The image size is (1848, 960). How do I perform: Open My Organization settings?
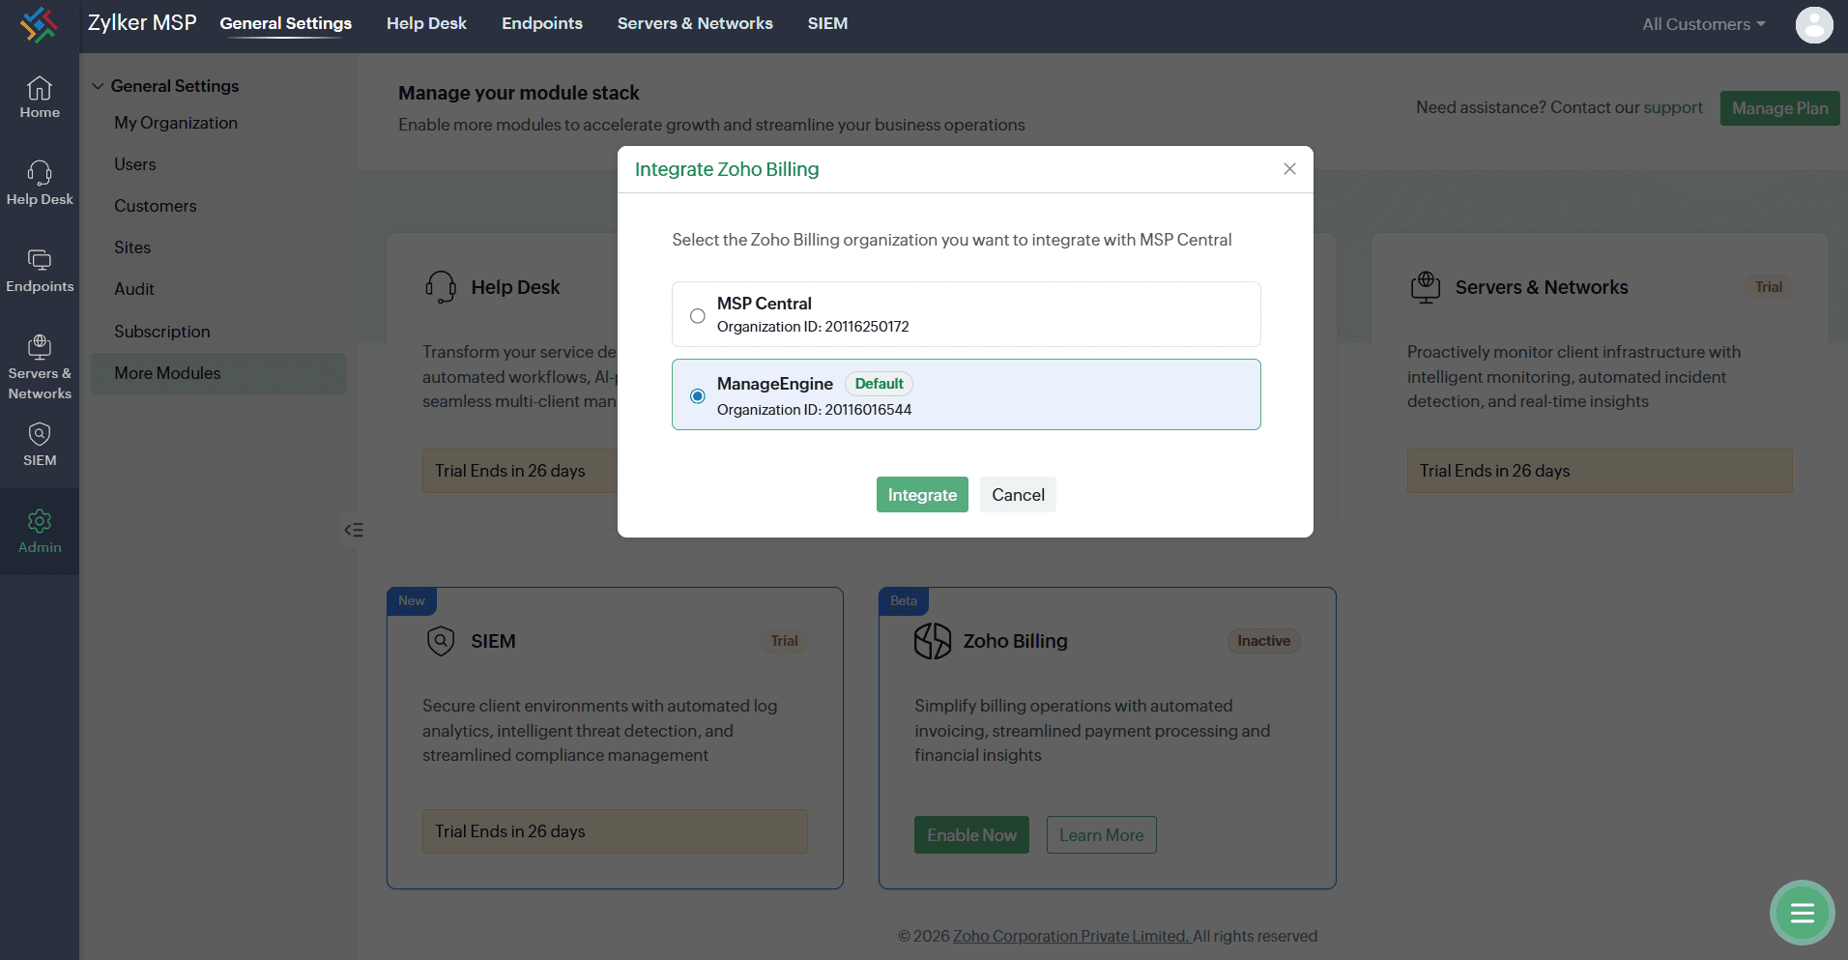point(176,123)
